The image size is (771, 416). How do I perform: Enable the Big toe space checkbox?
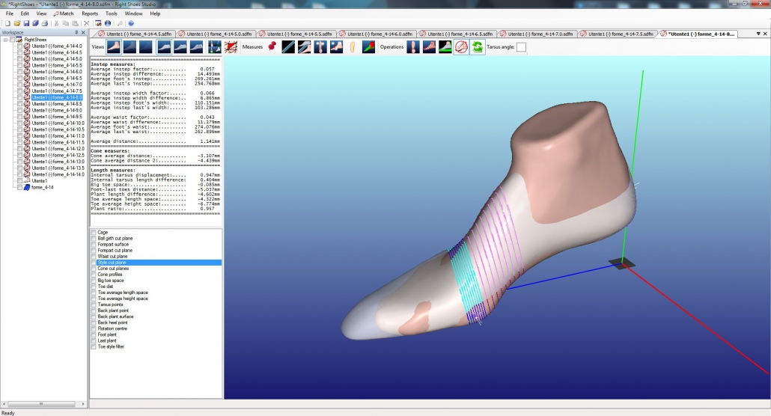coord(94,281)
